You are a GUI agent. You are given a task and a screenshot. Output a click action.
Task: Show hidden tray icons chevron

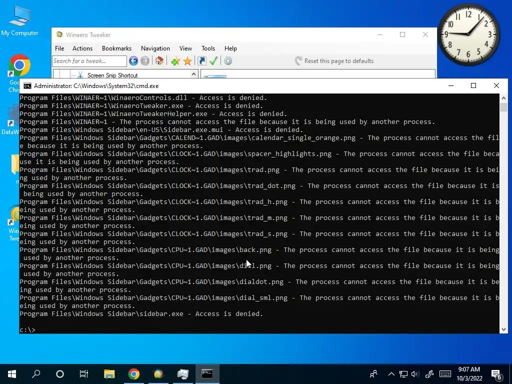(x=391, y=374)
